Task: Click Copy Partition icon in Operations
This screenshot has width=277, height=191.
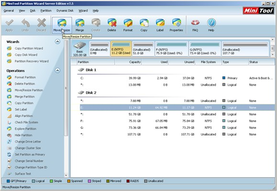Action: tap(9, 103)
